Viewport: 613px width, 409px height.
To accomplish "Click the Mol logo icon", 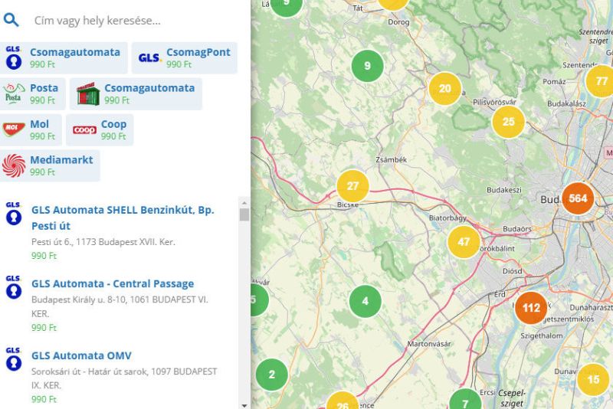I will tap(14, 129).
